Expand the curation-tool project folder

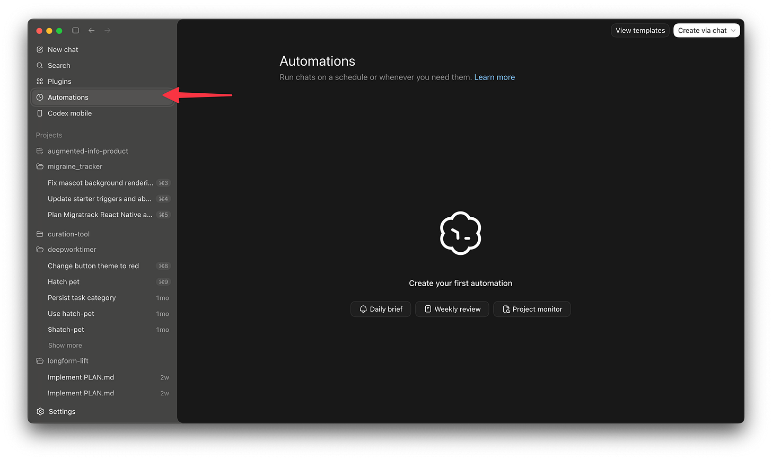[40, 234]
